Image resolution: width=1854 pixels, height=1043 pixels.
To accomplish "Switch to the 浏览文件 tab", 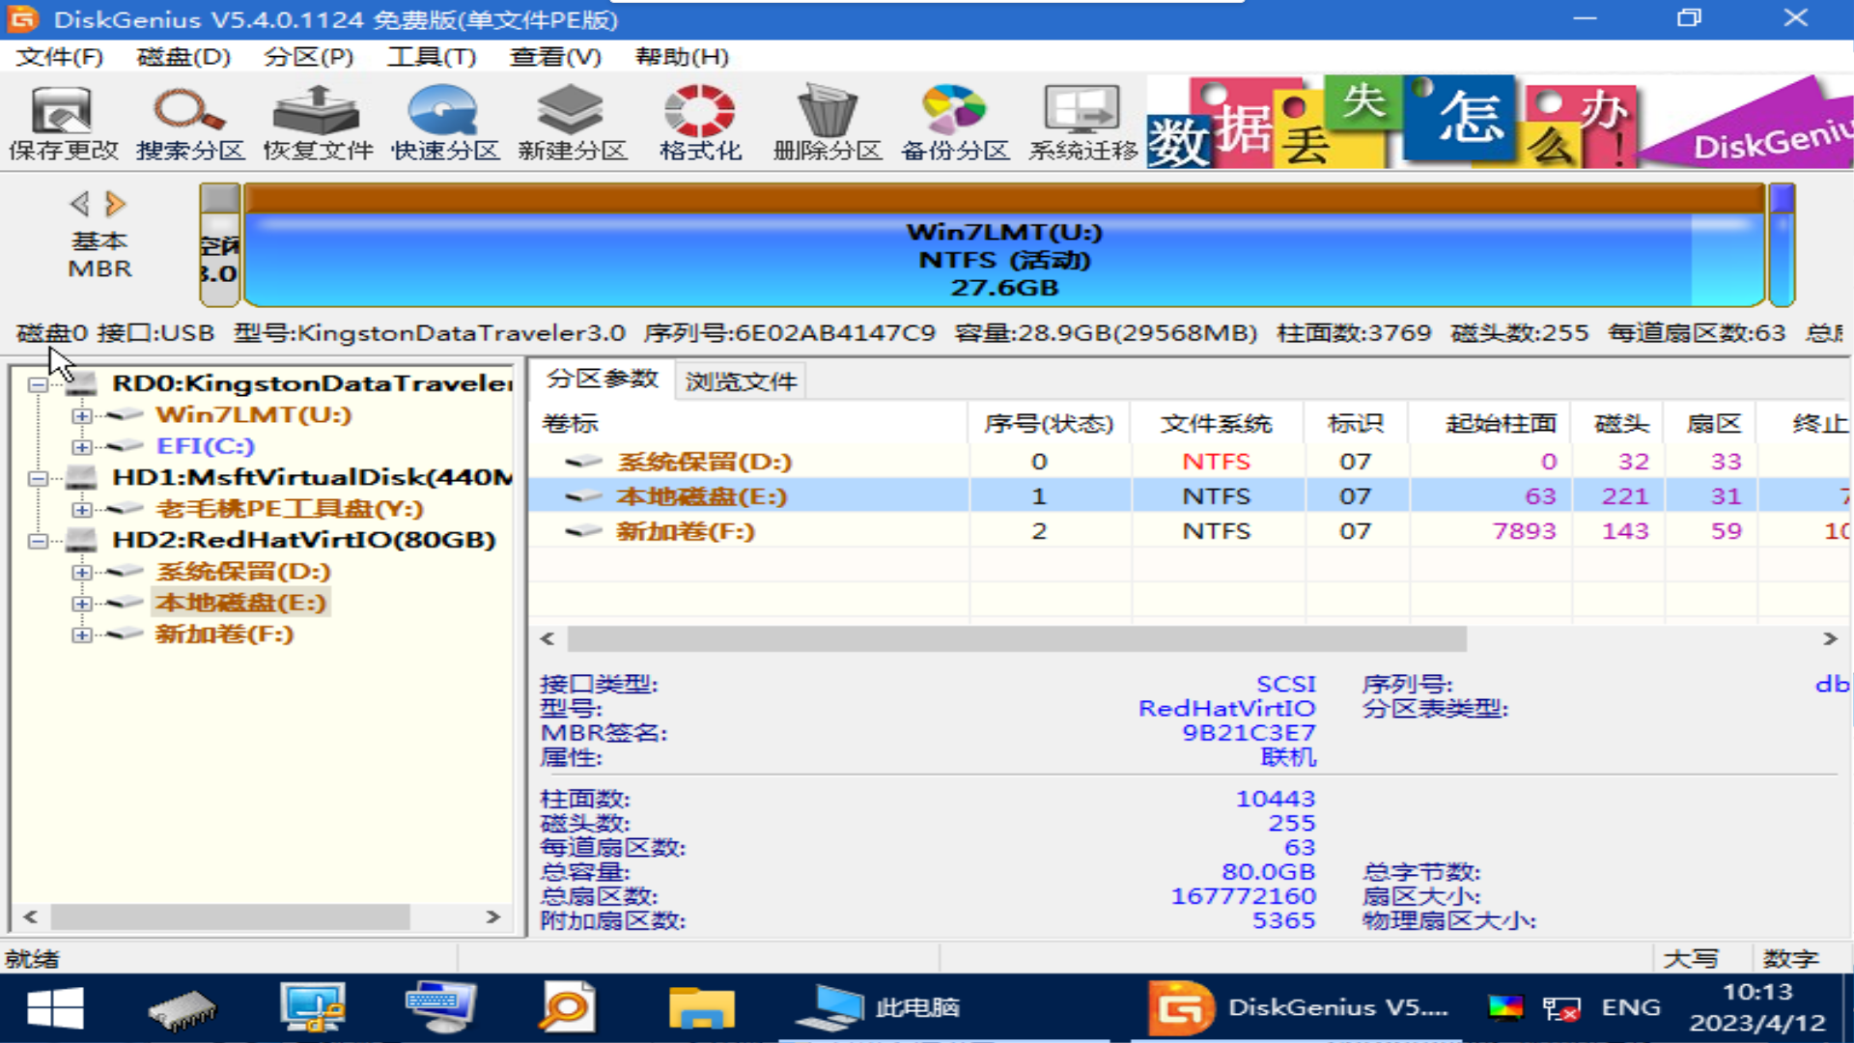I will coord(741,381).
